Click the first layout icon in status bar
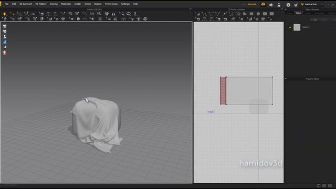Screen dimensions: 336x189 point(319,186)
